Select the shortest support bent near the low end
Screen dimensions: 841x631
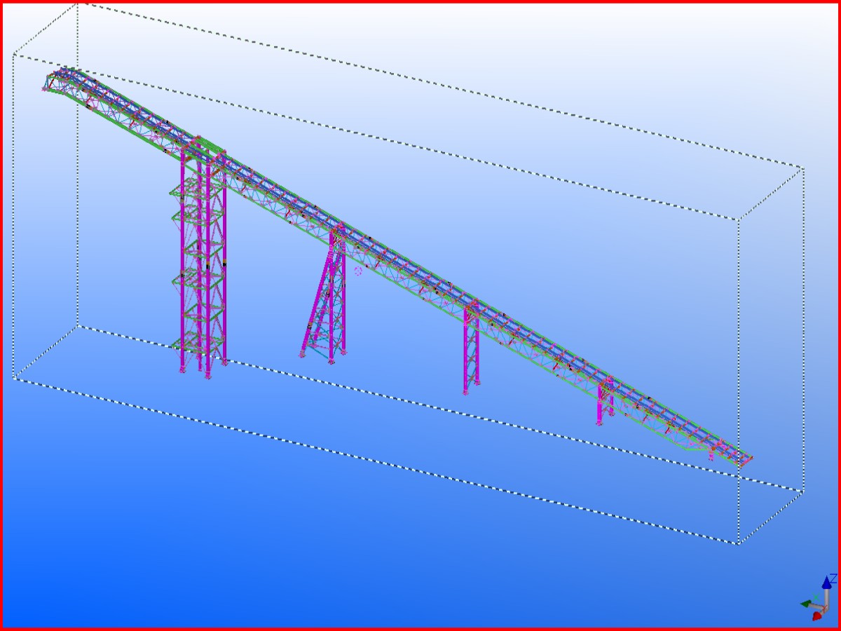coord(604,401)
